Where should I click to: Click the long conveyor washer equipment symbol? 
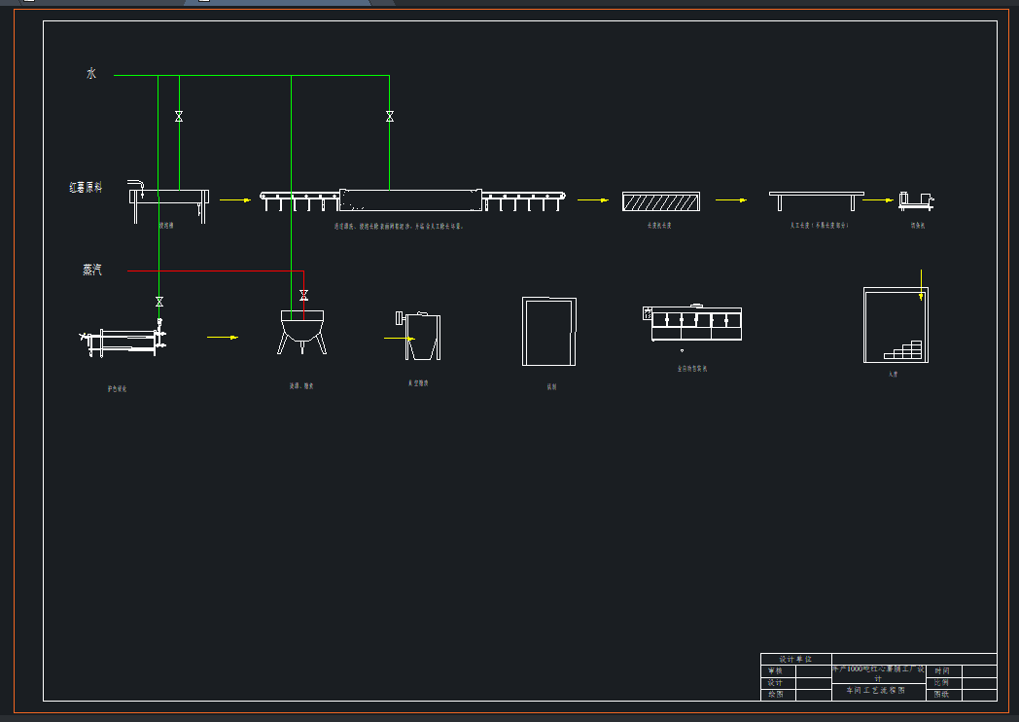pyautogui.click(x=412, y=200)
